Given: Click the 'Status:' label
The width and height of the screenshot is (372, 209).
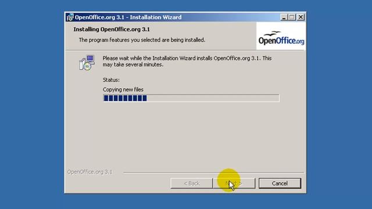Looking at the screenshot, I should (x=111, y=80).
